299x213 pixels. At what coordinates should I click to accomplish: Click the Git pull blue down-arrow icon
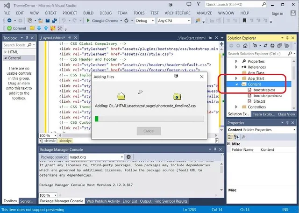point(39,28)
